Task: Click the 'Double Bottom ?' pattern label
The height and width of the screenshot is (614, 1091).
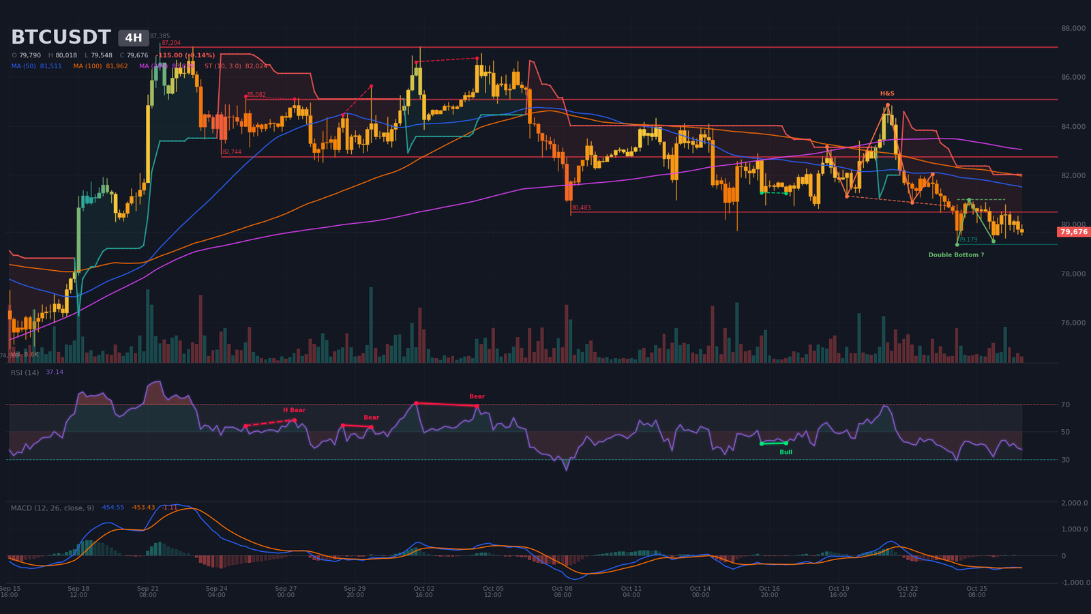Action: 956,255
